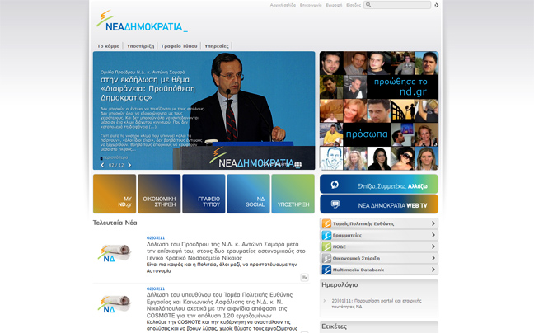The width and height of the screenshot is (534, 333).
Task: Open slide grid icon in banner
Action: point(298,165)
